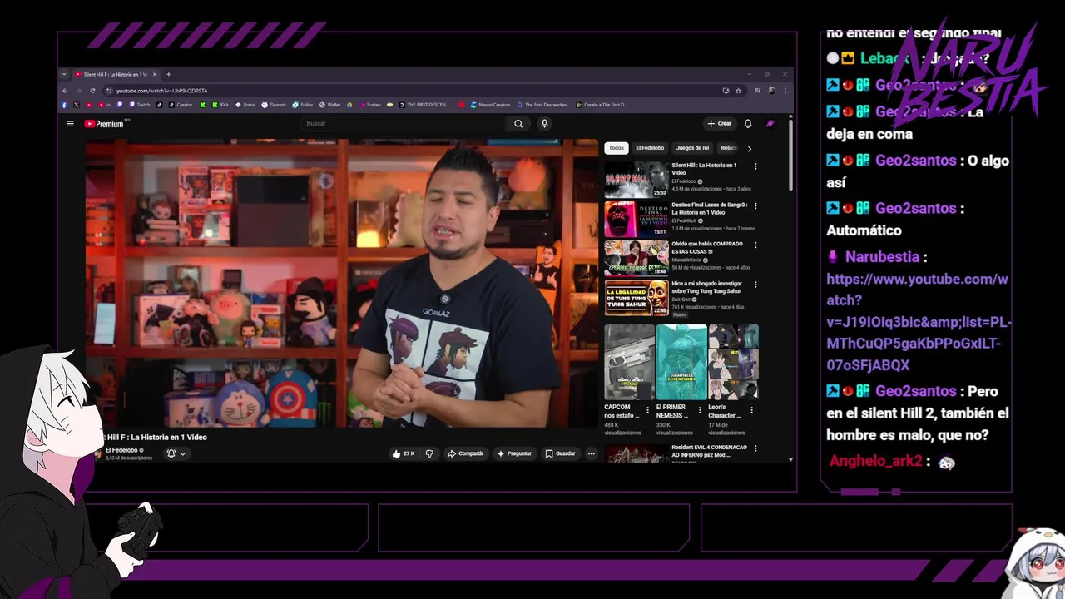Viewport: 1065px width, 599px height.
Task: Click the search magnifier button
Action: 518,124
